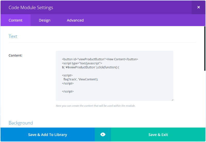Image resolution: width=206 pixels, height=142 pixels.
Task: Grab the textarea resize handle corner
Action: tap(172, 100)
